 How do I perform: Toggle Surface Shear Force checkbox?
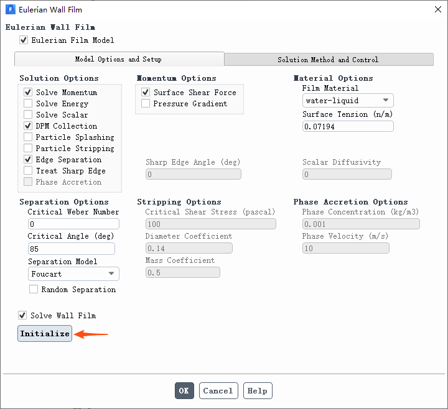146,93
